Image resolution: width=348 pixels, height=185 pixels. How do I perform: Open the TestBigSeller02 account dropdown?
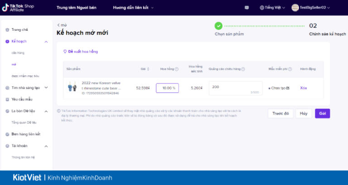click(x=311, y=8)
